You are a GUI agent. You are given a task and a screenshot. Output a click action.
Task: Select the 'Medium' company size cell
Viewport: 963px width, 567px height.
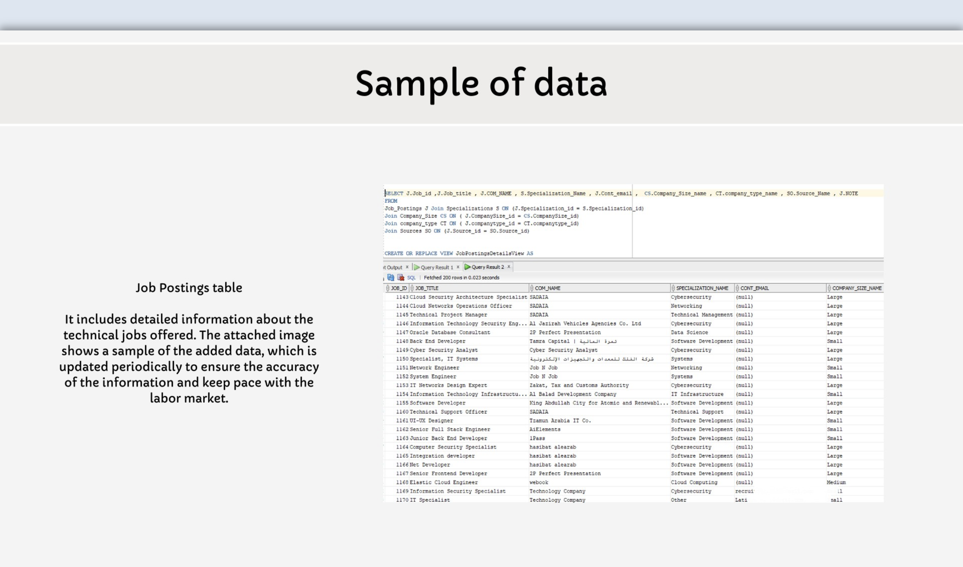click(x=855, y=482)
